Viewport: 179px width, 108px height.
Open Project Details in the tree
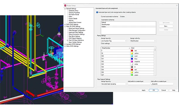(x=73, y=18)
